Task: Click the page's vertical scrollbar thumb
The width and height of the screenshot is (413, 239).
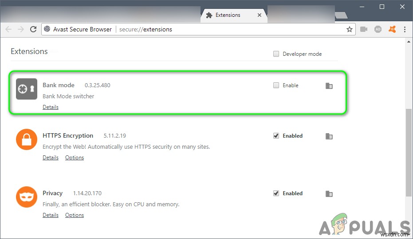Action: point(409,153)
